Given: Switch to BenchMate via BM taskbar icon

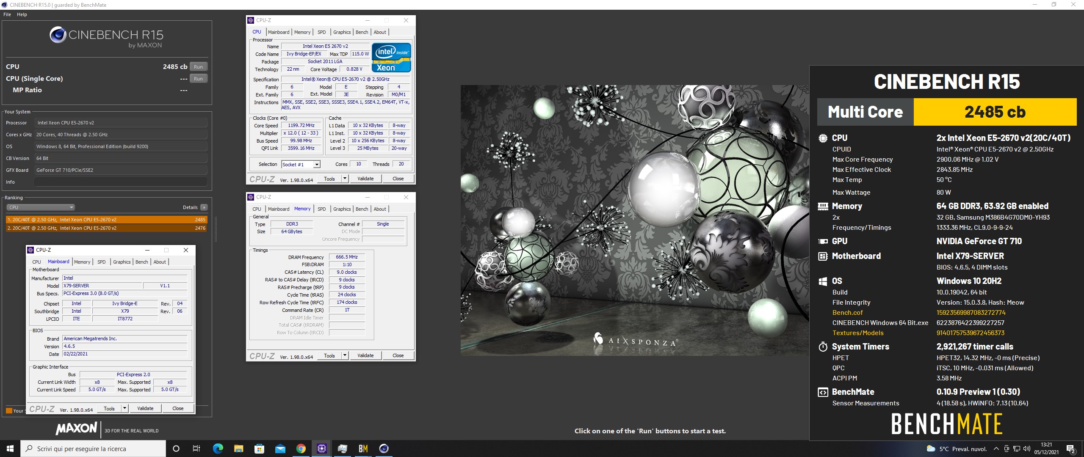Looking at the screenshot, I should click(363, 449).
